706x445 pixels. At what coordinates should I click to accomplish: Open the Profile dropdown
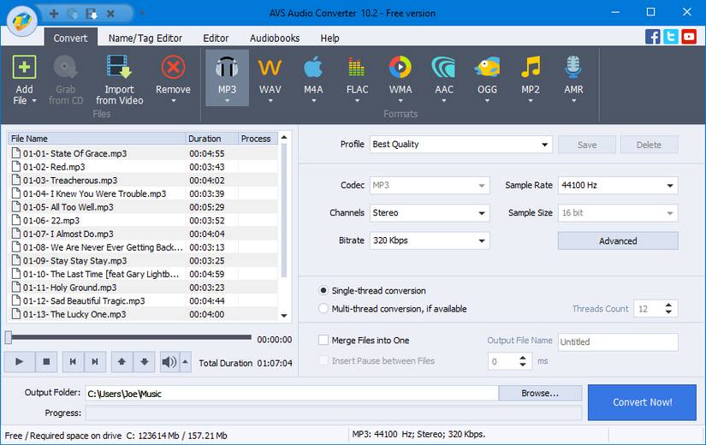(x=461, y=145)
